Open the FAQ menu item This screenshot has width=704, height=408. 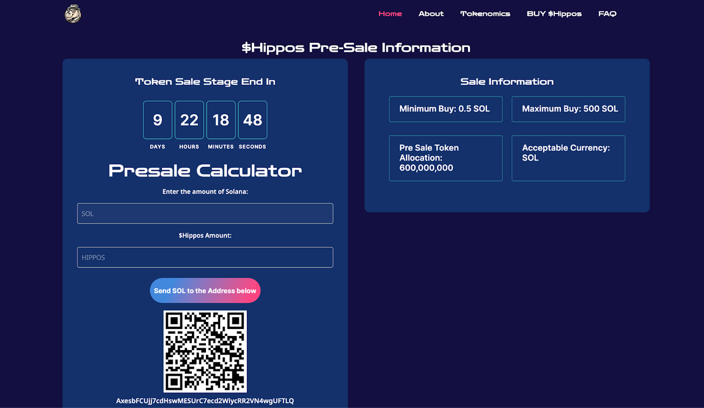click(x=607, y=13)
